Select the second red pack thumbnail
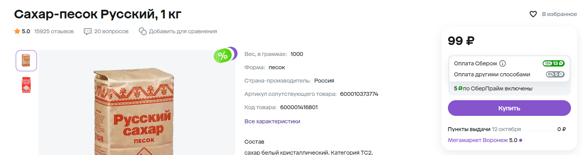 26,85
